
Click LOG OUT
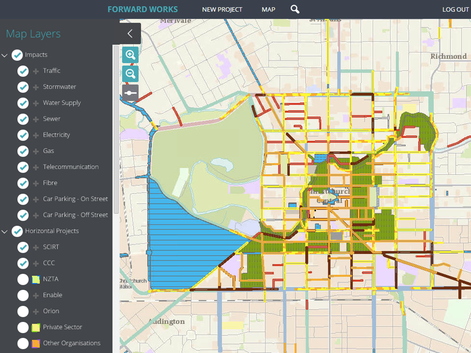pyautogui.click(x=455, y=10)
